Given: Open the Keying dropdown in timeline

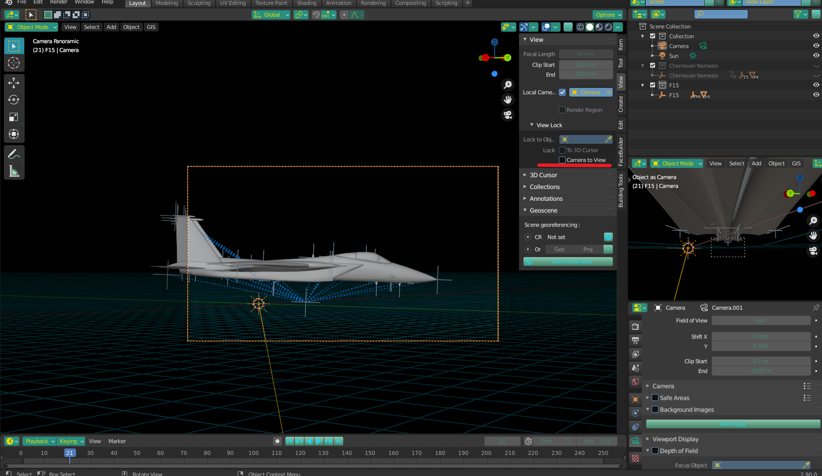Looking at the screenshot, I should click(71, 441).
